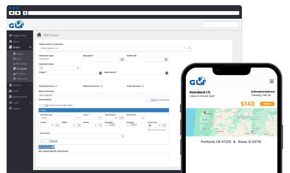
Task: Click the Linear Feet info icon
Action: tap(150, 125)
